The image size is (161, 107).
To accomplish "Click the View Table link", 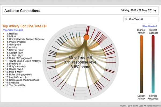I will (x=8, y=30).
